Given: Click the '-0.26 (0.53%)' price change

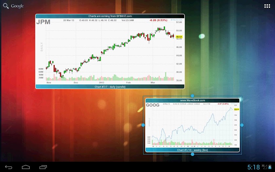Looking at the screenshot, I should [x=158, y=20].
